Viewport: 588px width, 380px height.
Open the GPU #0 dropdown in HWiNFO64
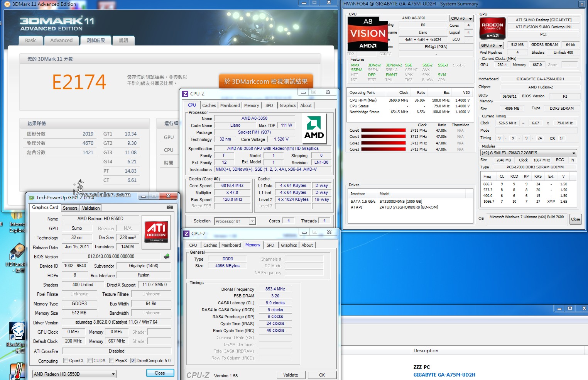click(x=492, y=45)
